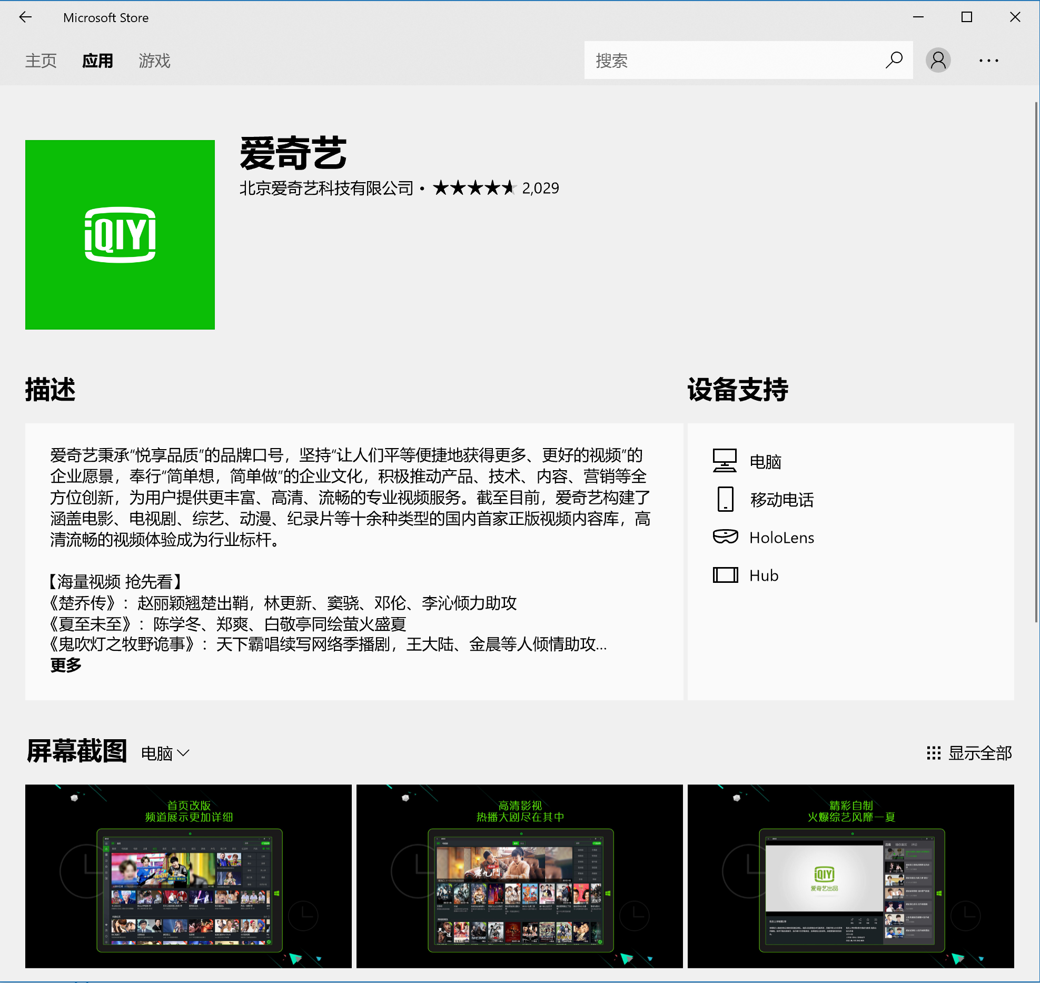Screen dimensions: 1040x983
Task: Focus the 搜索 search box
Action: [x=748, y=60]
